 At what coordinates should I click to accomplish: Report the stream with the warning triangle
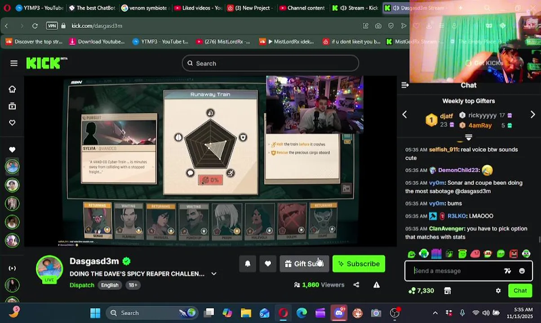click(377, 284)
